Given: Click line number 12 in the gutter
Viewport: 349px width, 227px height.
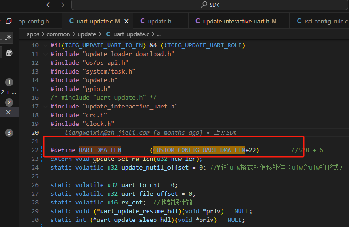Looking at the screenshot, I should [35, 63].
